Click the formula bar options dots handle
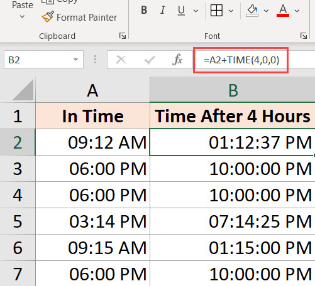The width and height of the screenshot is (315, 286). (95, 60)
